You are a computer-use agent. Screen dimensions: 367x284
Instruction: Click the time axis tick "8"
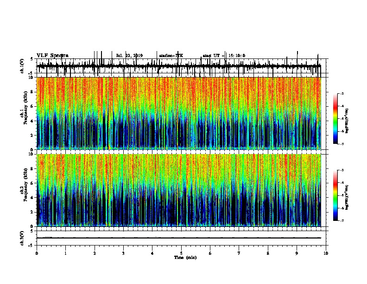tap(268, 253)
